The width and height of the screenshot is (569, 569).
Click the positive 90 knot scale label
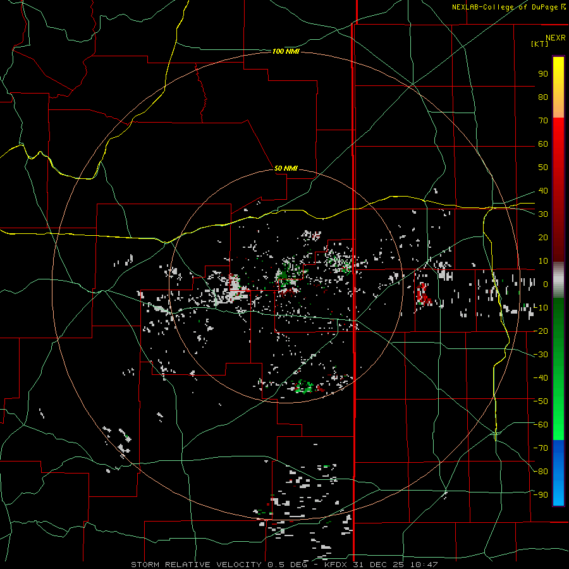click(543, 74)
